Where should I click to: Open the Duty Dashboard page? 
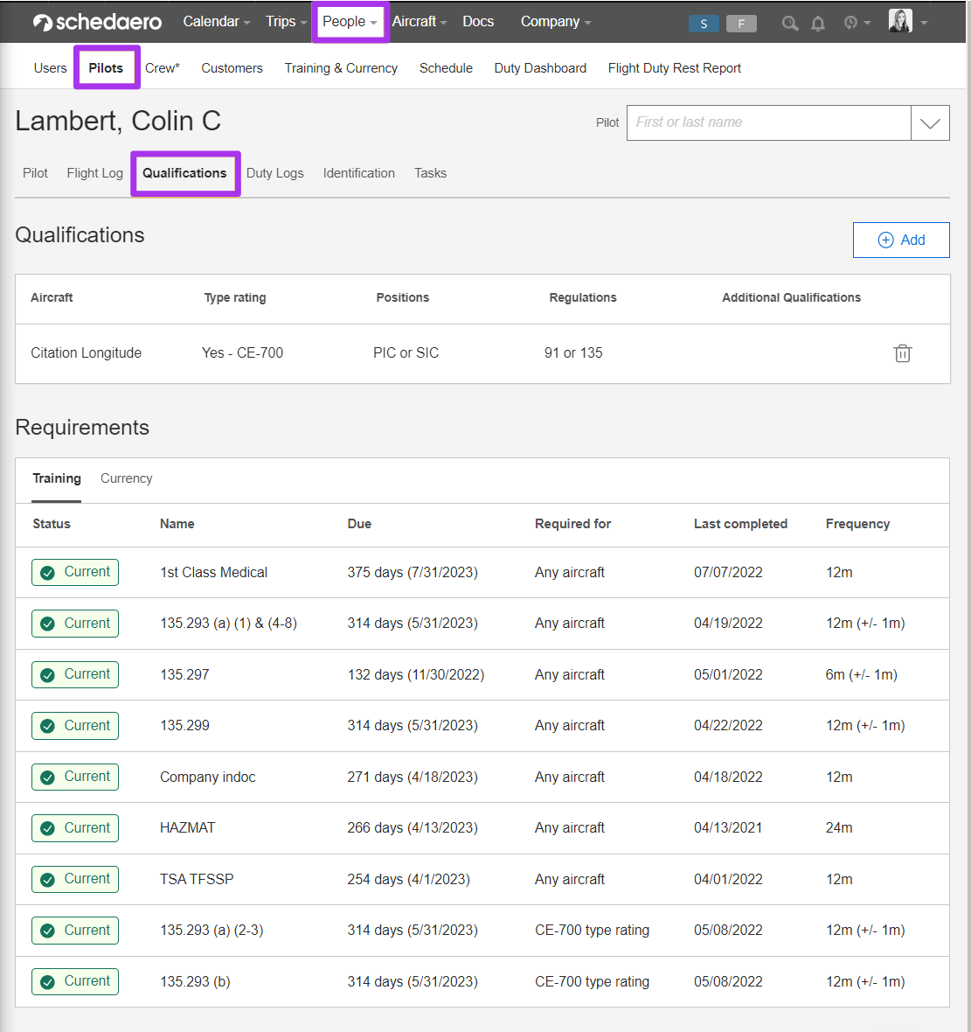coord(540,68)
